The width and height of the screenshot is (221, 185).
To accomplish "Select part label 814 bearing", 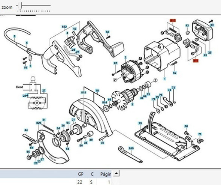I will click(105, 102).
